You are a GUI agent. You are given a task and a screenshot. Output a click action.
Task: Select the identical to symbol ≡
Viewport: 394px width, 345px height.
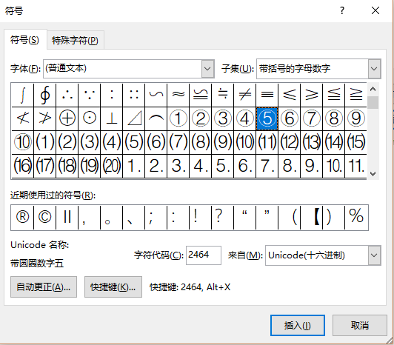[x=267, y=95]
